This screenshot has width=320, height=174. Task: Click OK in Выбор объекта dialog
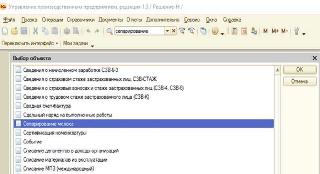tap(300, 70)
